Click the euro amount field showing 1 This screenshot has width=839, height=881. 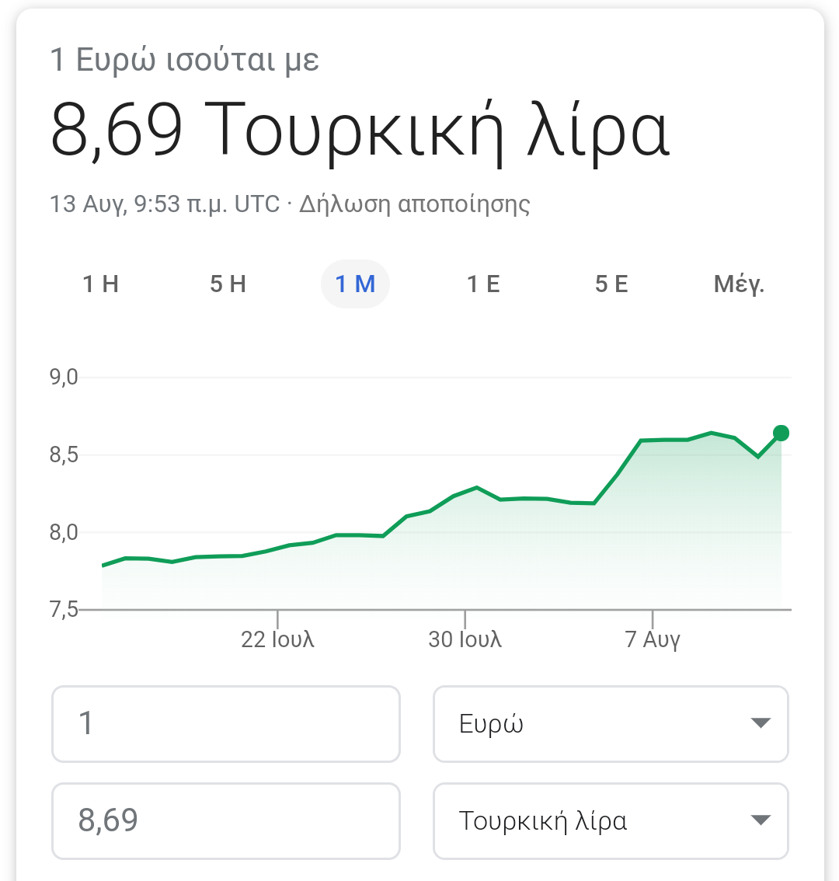(x=225, y=723)
